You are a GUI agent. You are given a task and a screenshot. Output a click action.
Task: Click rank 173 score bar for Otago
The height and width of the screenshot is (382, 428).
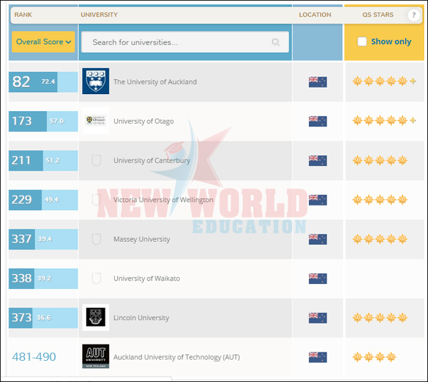tap(43, 121)
